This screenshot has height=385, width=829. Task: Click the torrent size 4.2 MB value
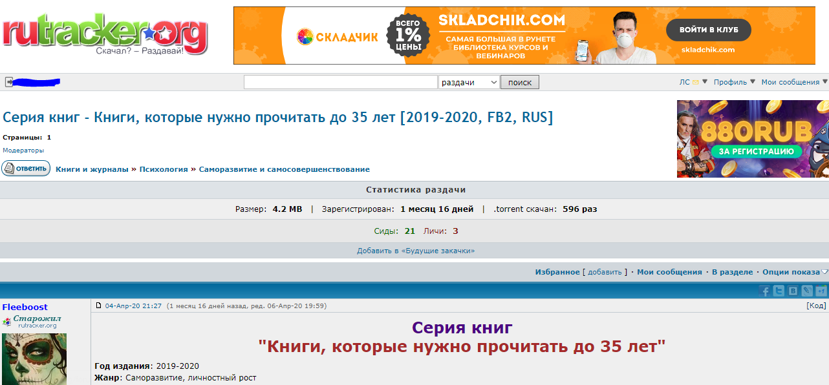coord(287,209)
